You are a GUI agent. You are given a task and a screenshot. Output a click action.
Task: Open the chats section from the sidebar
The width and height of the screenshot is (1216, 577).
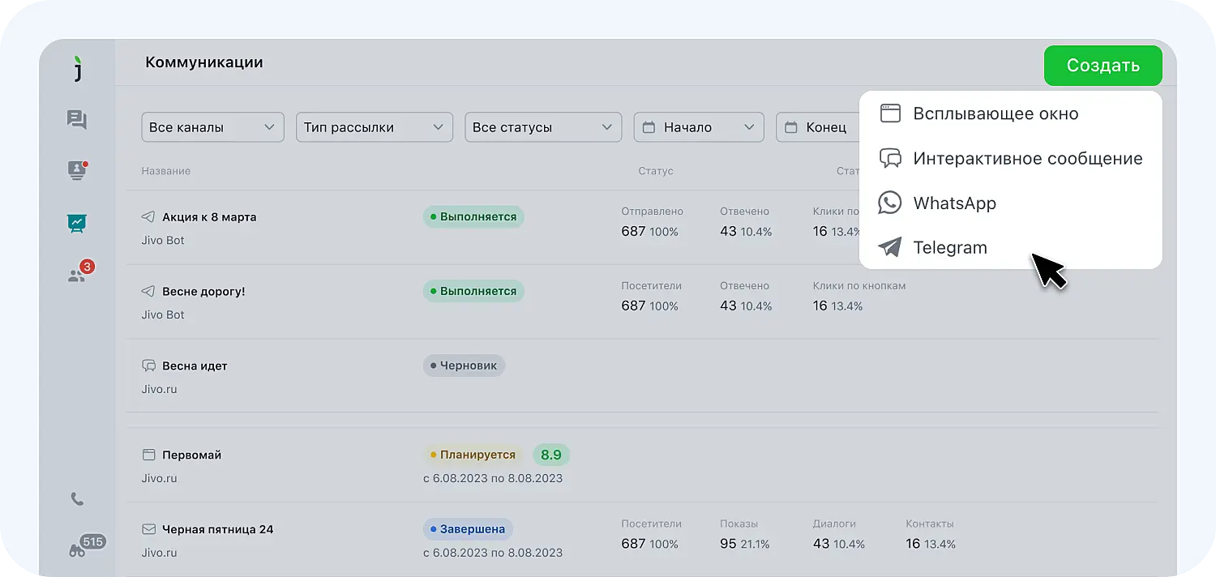[x=77, y=119]
